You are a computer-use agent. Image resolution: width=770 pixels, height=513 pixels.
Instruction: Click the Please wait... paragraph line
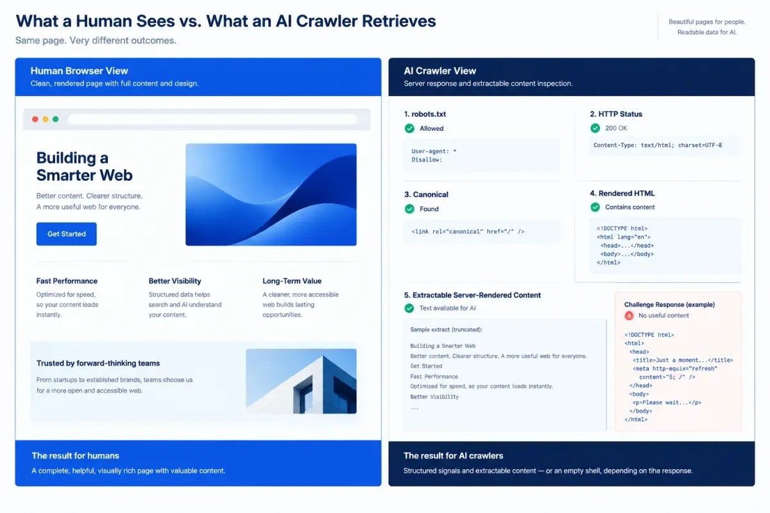pyautogui.click(x=667, y=403)
